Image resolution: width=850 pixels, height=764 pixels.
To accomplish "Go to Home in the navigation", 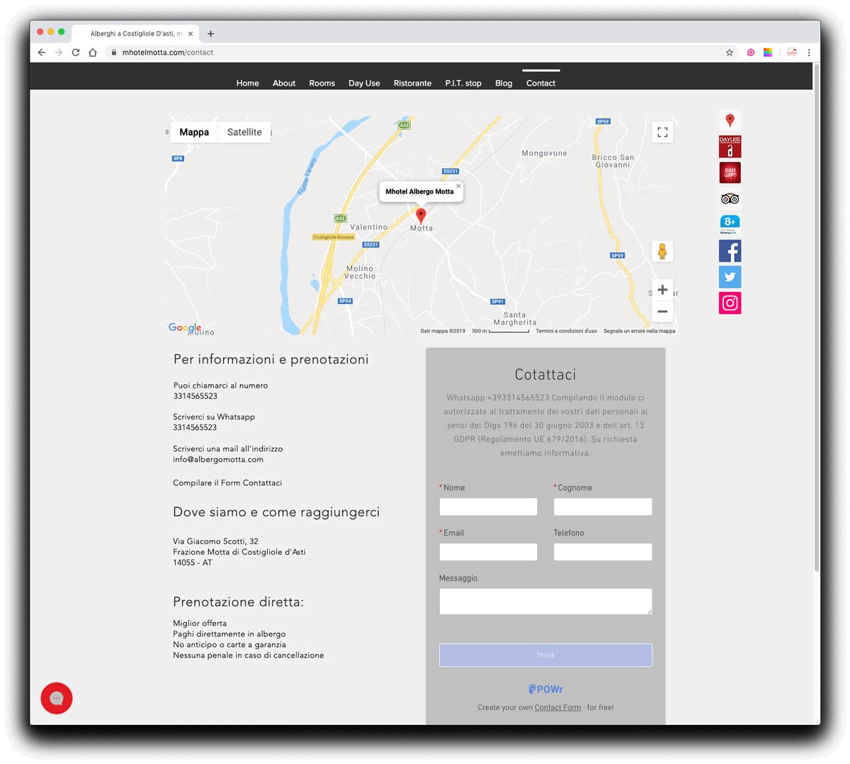I will [x=247, y=83].
